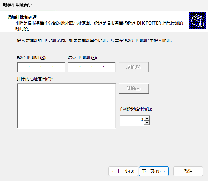Click inside the 排除的地址范围 list box
The height and width of the screenshot is (181, 208).
point(66,106)
